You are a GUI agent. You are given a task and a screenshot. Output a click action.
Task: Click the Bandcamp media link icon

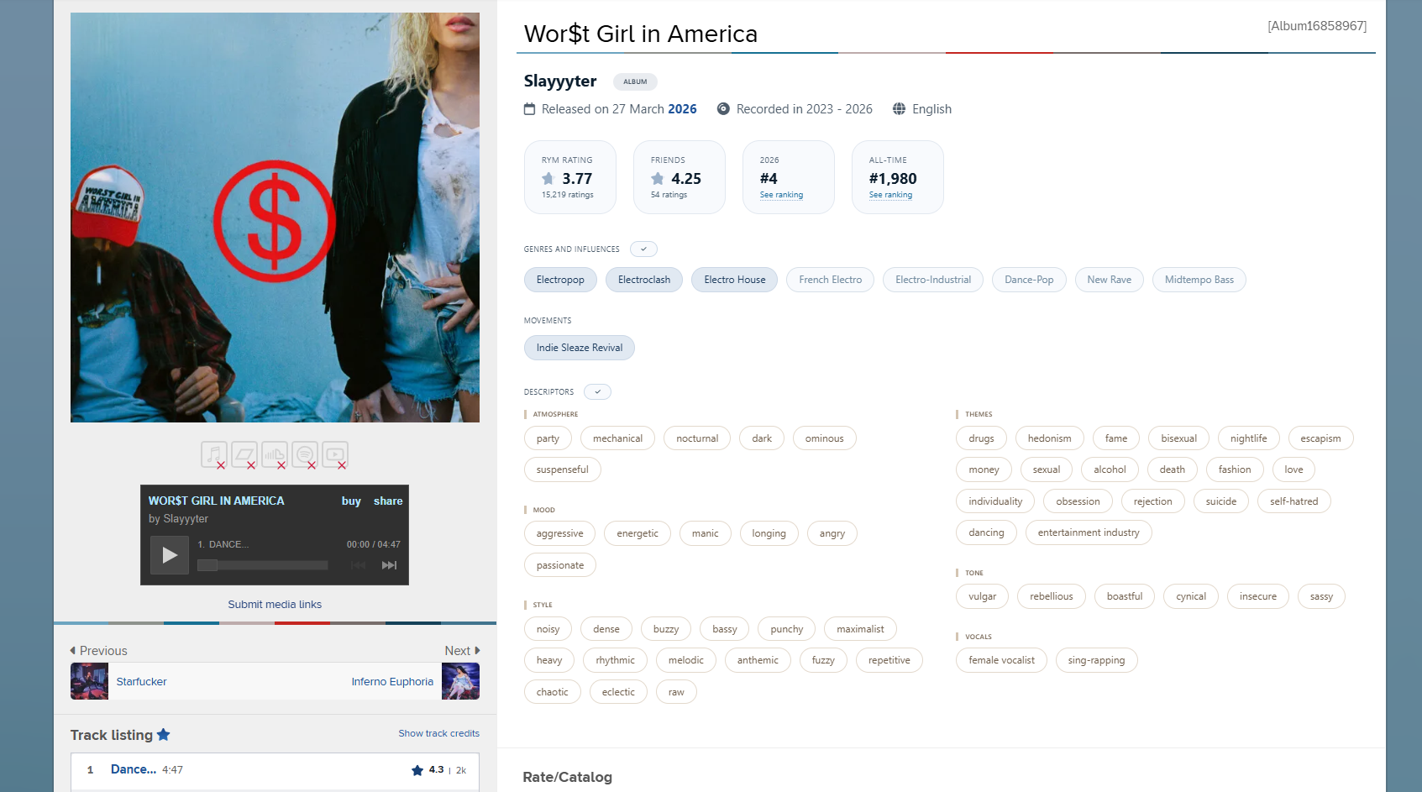pyautogui.click(x=244, y=455)
